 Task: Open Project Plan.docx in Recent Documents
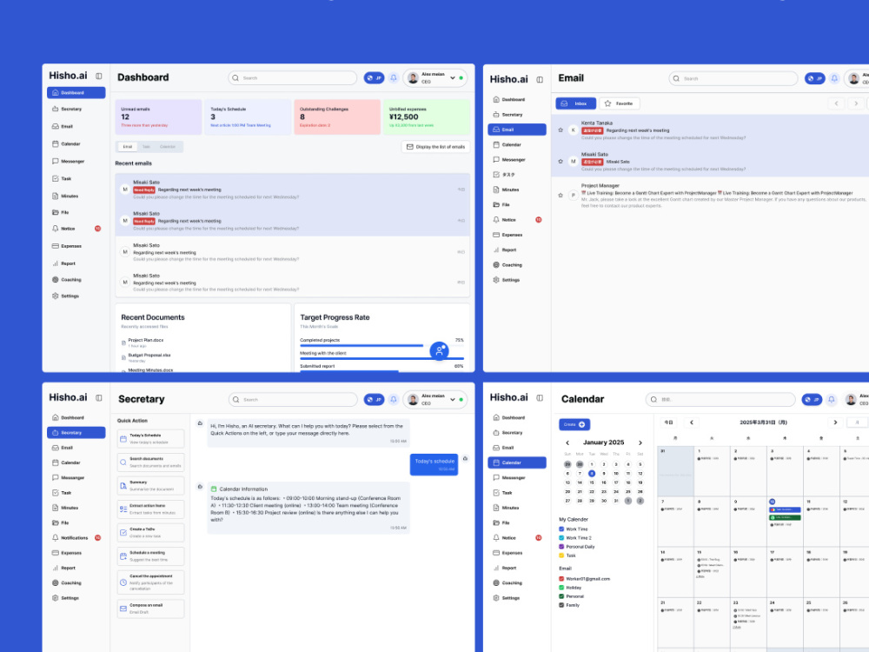point(142,343)
